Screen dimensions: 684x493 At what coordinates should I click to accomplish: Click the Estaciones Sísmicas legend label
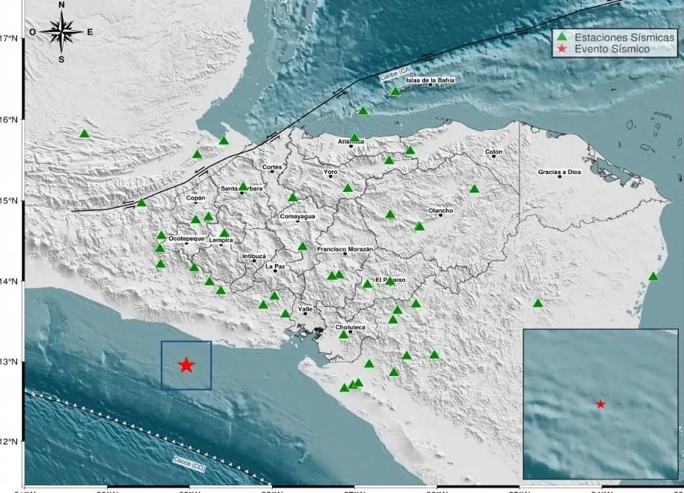624,37
